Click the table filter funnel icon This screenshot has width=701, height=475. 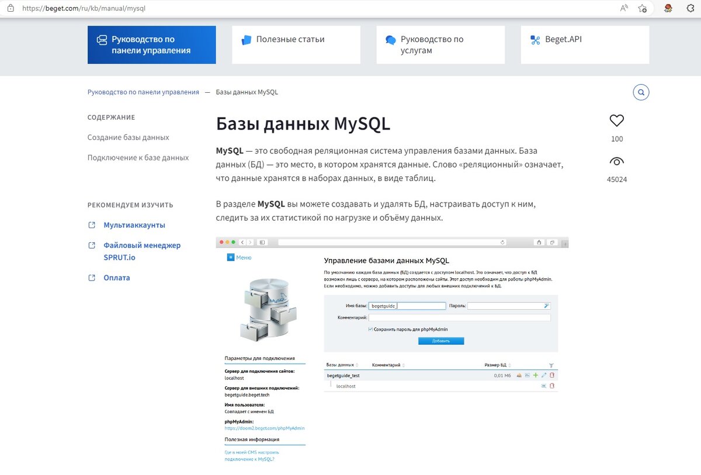coord(551,365)
